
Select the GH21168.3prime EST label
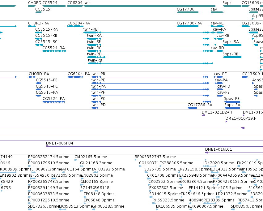[x=96, y=163]
